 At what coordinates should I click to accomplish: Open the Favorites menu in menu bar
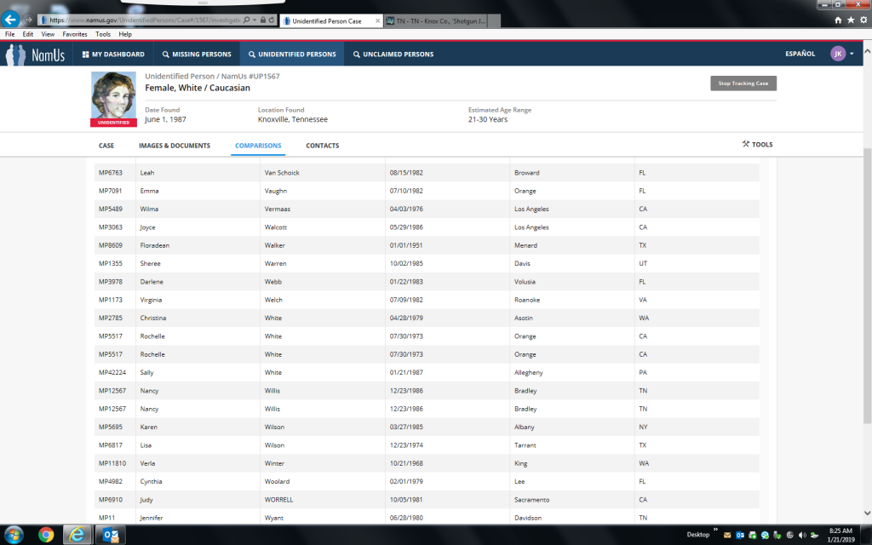(74, 34)
